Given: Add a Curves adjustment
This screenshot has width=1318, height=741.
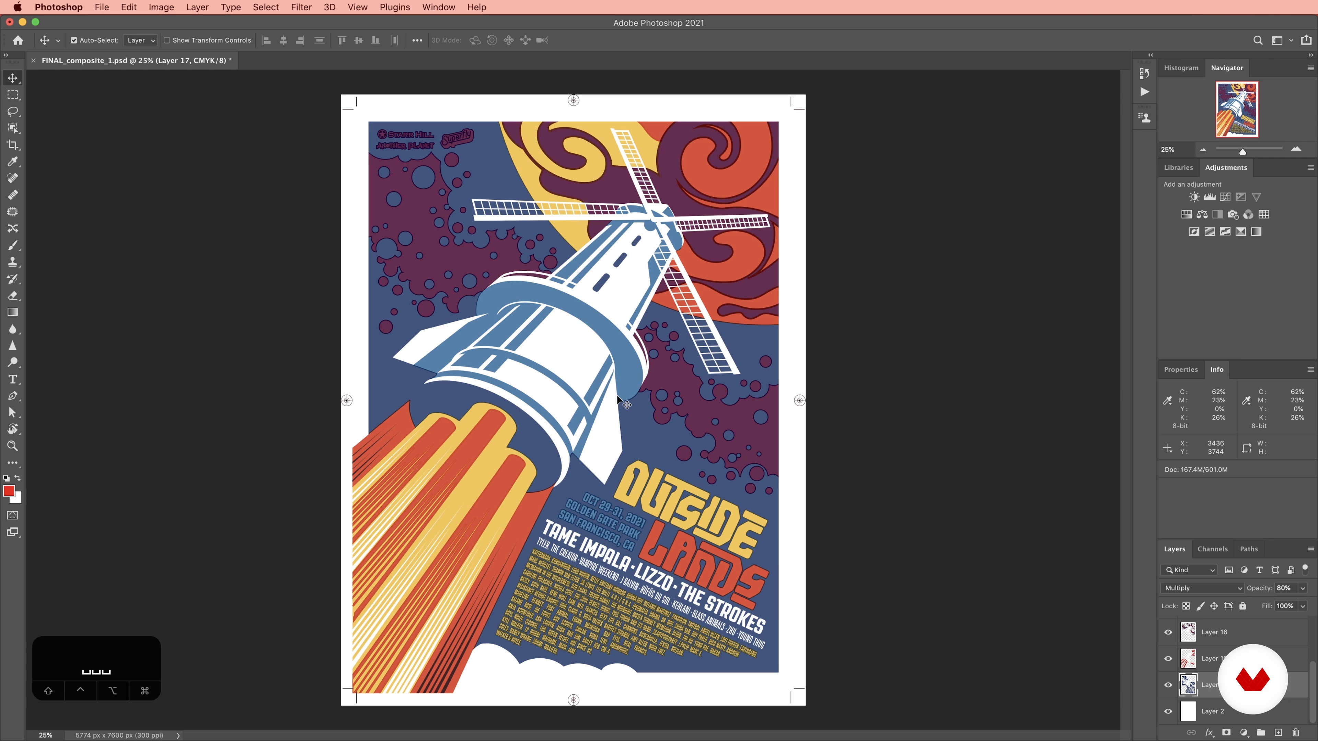Looking at the screenshot, I should click(1225, 197).
